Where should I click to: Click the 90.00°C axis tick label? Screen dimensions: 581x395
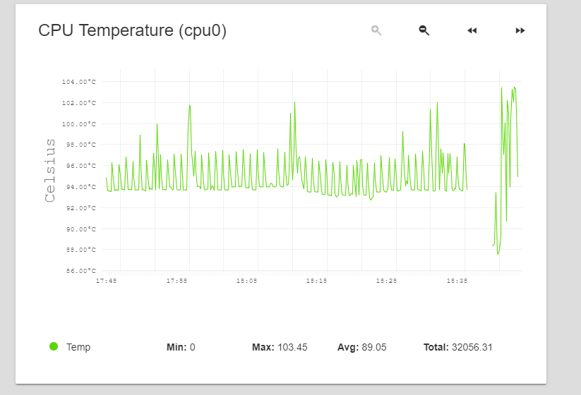click(x=80, y=229)
